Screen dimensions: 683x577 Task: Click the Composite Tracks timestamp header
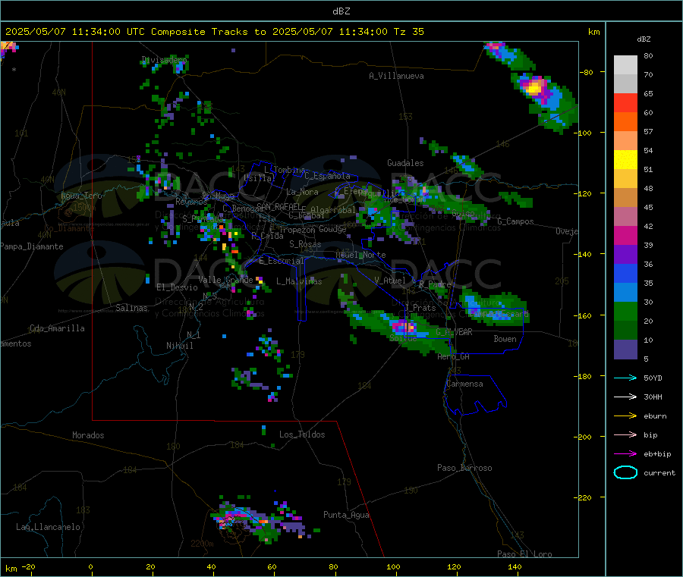(x=214, y=32)
